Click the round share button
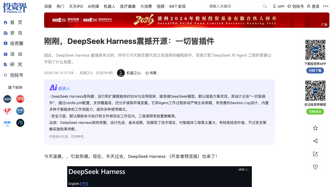The width and height of the screenshot is (332, 187). 315,141
